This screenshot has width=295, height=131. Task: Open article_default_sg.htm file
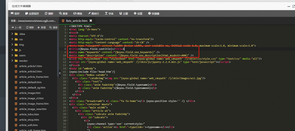tap(32, 87)
